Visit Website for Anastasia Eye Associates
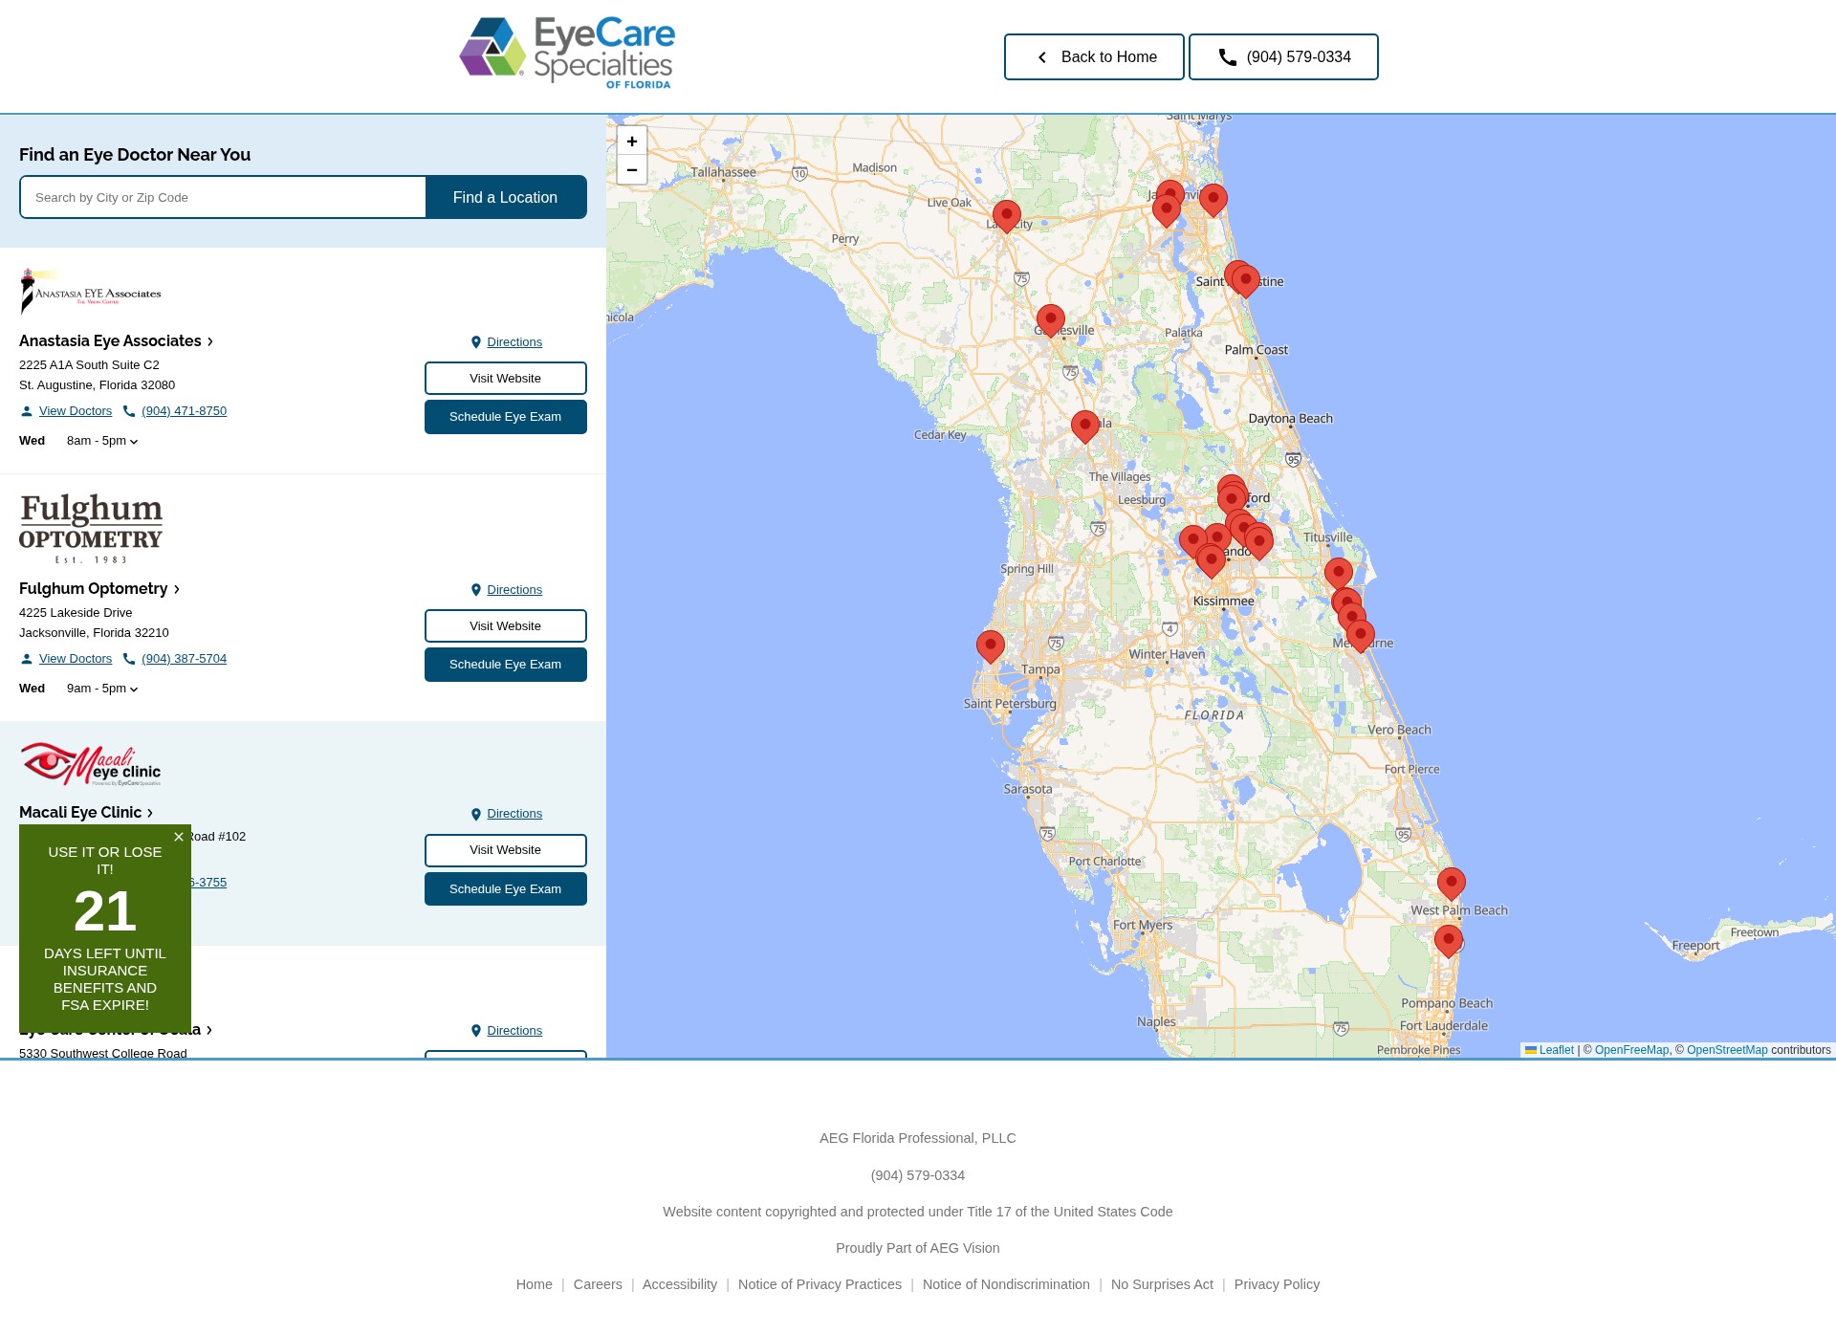This screenshot has width=1836, height=1335. [x=506, y=379]
